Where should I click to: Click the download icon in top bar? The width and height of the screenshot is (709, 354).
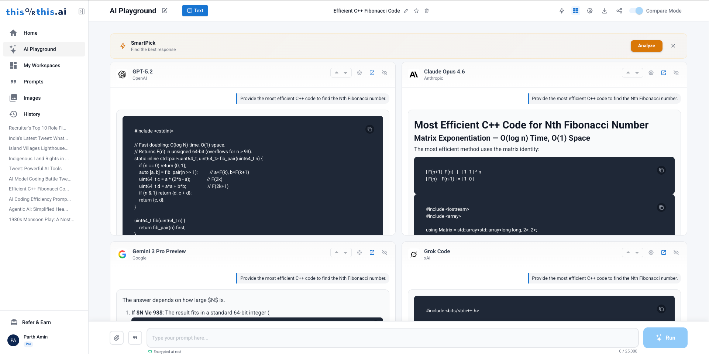tap(605, 11)
